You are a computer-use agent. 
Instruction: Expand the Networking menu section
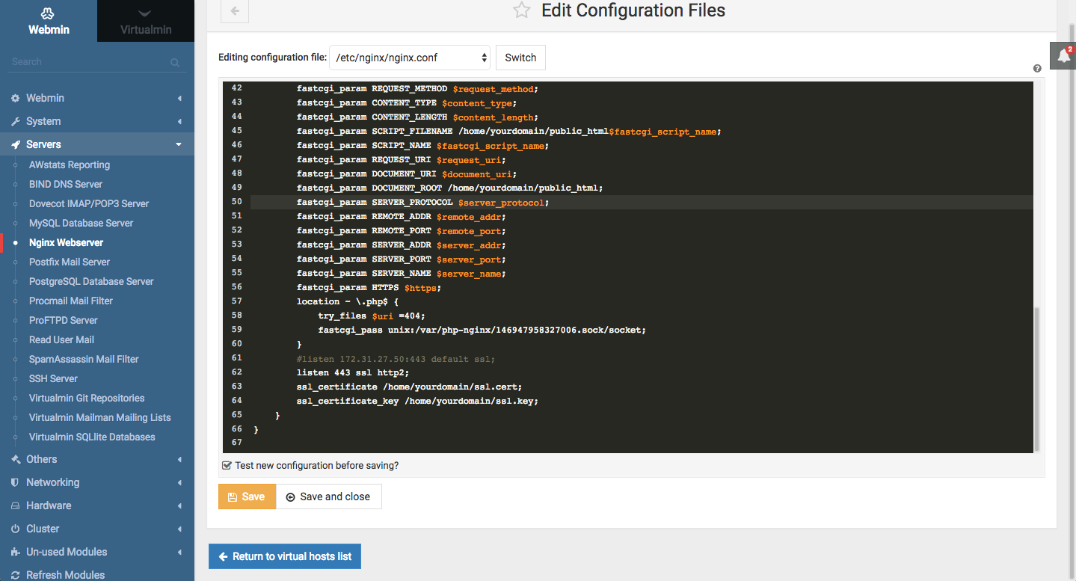(x=97, y=482)
